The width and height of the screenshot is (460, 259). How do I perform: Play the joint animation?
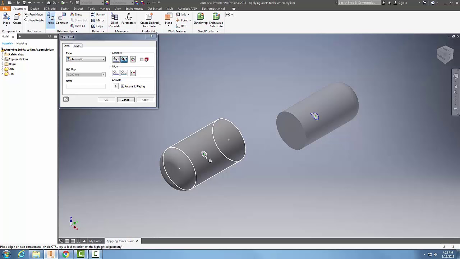(116, 86)
